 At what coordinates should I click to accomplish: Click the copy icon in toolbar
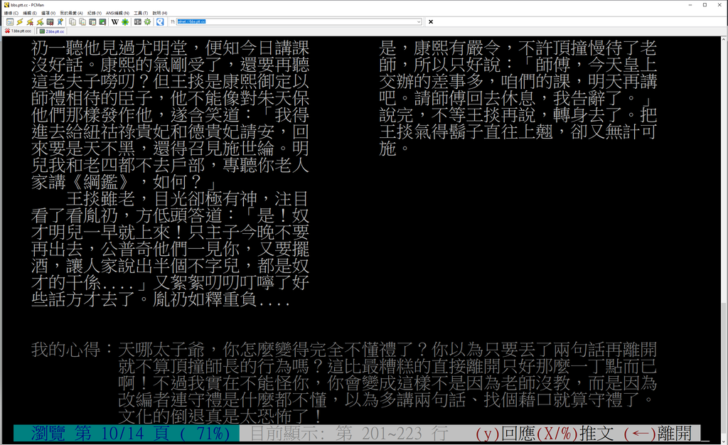[x=73, y=22]
